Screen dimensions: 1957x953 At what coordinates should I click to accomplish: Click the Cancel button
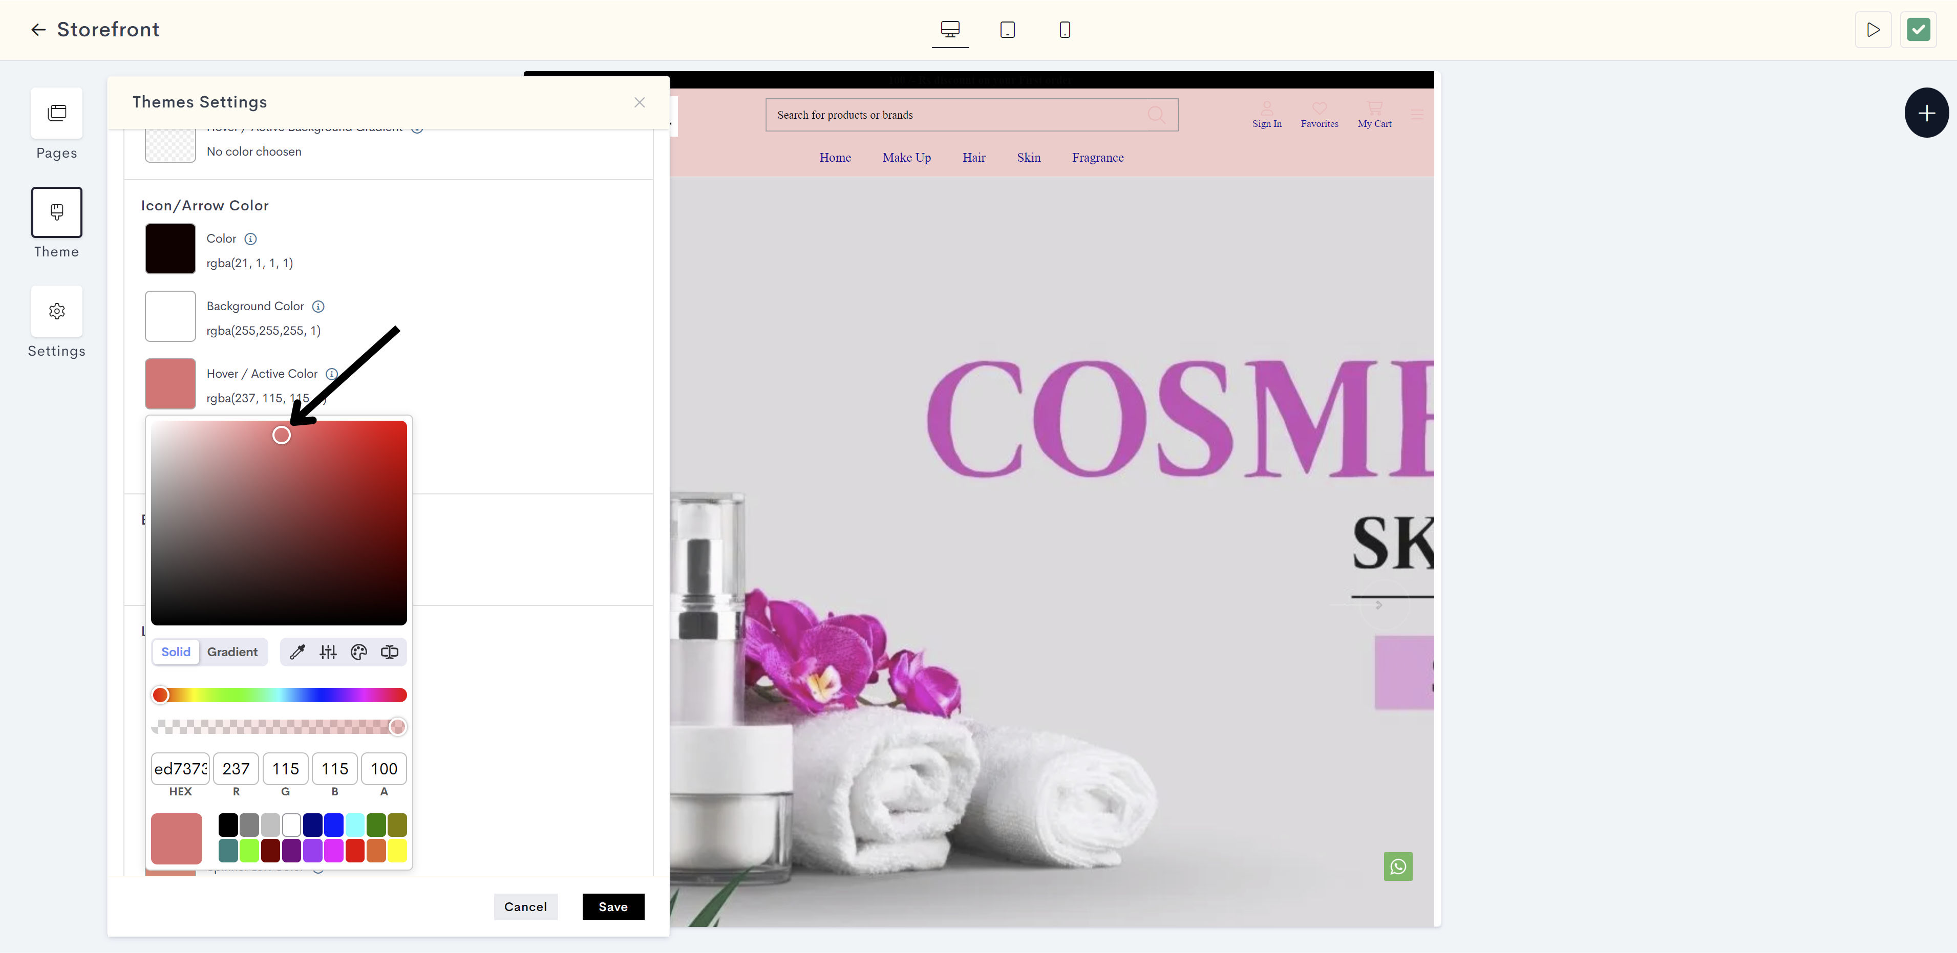pos(526,906)
